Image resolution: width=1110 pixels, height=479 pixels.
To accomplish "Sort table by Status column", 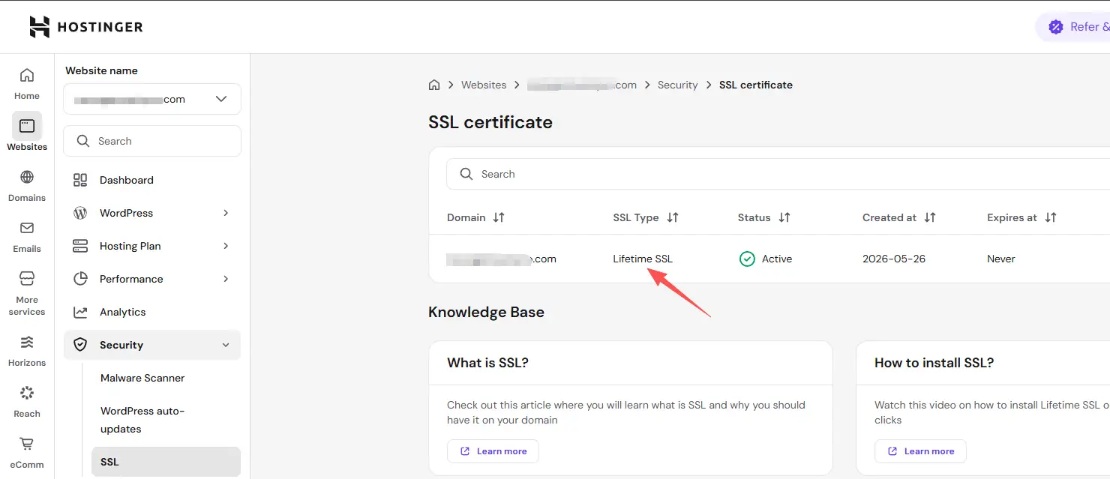I will tap(784, 217).
